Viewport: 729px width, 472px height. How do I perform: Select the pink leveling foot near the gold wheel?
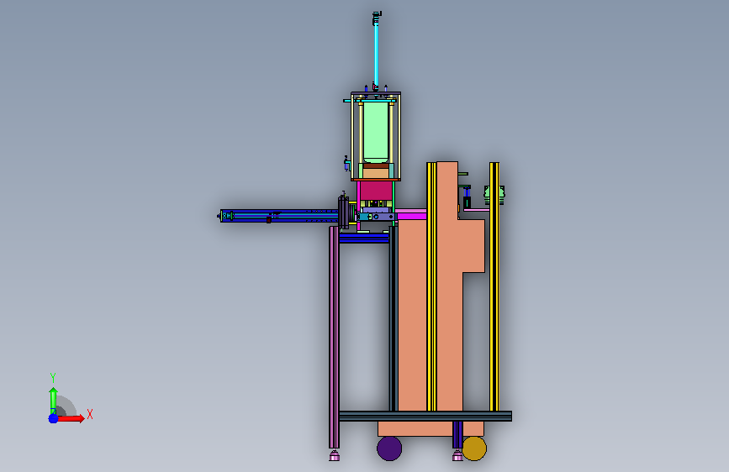pyautogui.click(x=457, y=456)
